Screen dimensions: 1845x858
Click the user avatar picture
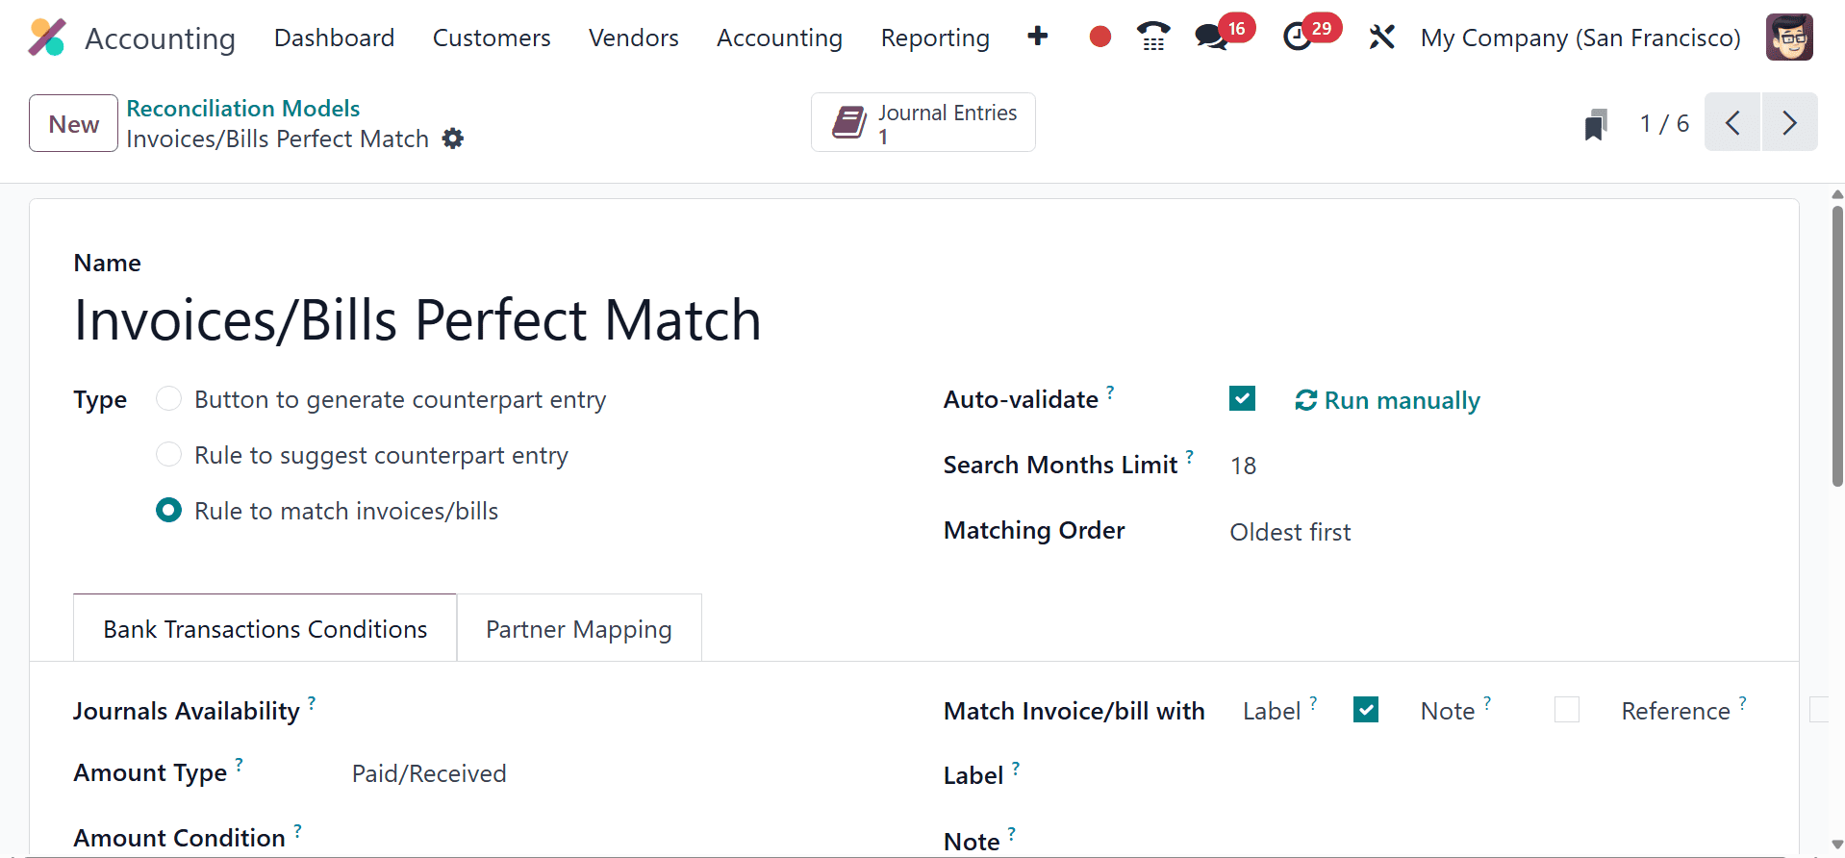click(1789, 38)
